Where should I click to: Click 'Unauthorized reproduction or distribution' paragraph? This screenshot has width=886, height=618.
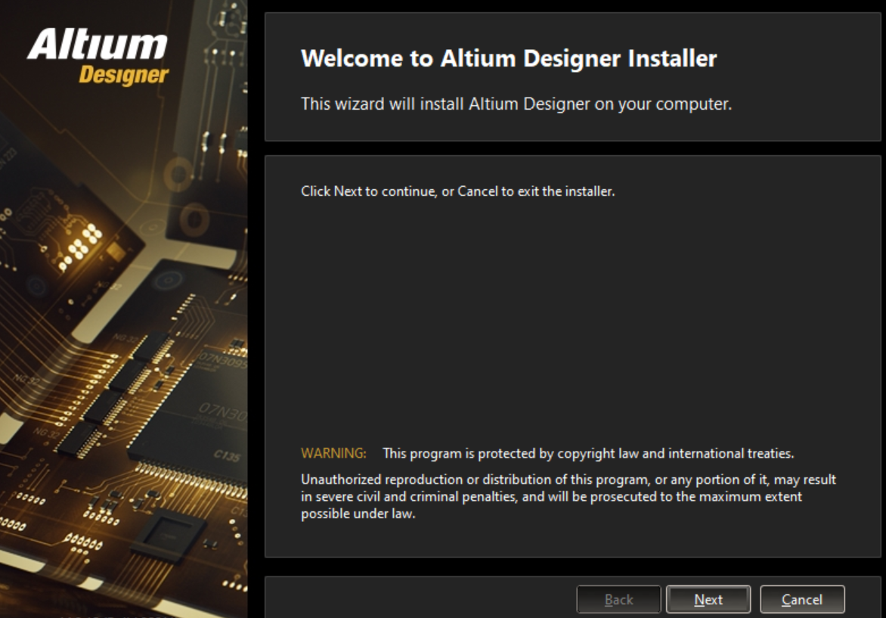568,496
